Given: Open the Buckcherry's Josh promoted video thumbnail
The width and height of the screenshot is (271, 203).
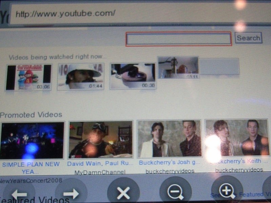Looking at the screenshot, I should click(x=169, y=139).
